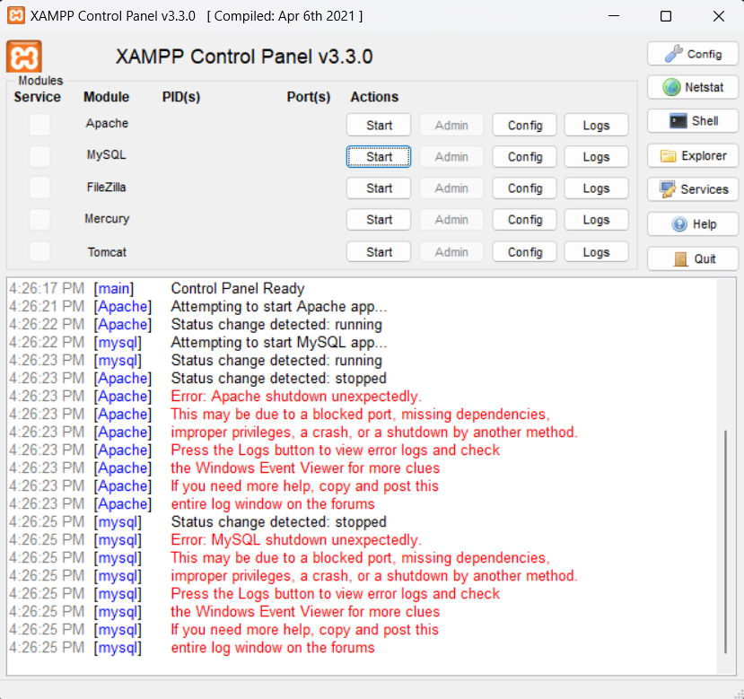Toggle the Tomcat service checkbox
Image resolution: width=744 pixels, height=699 pixels.
tap(39, 251)
